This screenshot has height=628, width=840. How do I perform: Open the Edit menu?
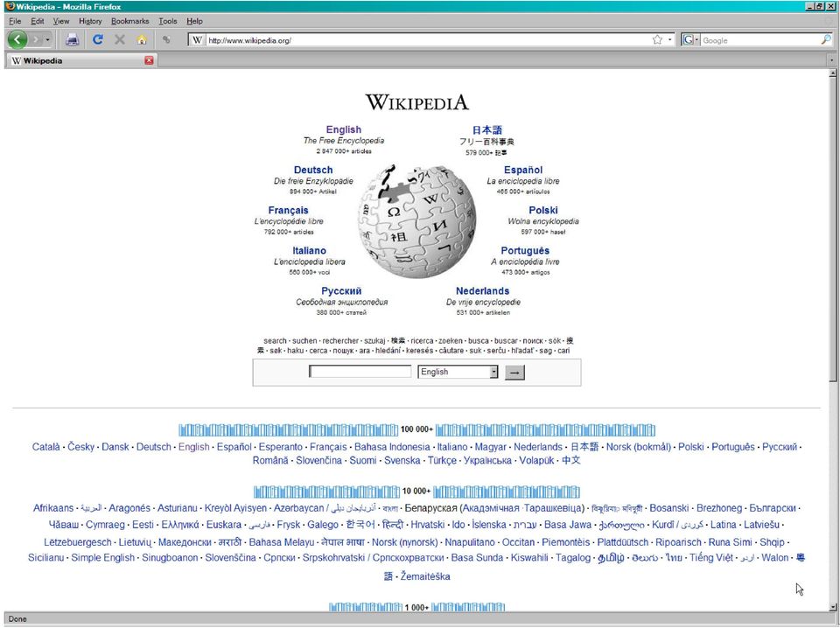pyautogui.click(x=37, y=21)
